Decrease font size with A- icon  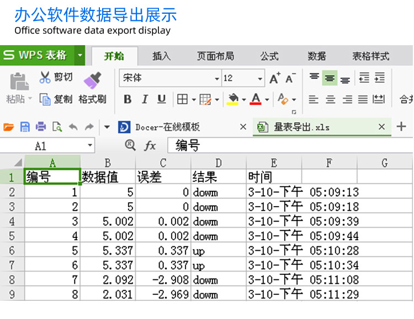(x=291, y=78)
